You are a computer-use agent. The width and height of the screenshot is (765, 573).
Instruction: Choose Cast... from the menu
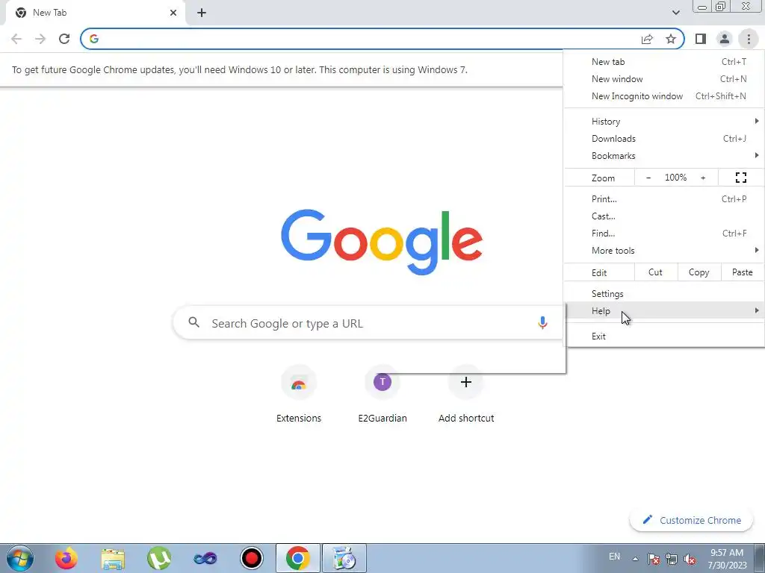(x=664, y=216)
